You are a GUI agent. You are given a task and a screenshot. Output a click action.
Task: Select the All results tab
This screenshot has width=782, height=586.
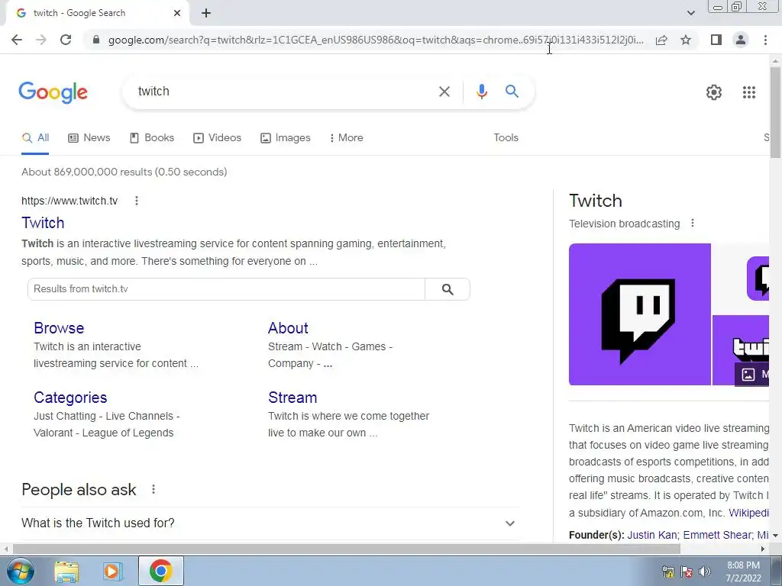tap(35, 138)
